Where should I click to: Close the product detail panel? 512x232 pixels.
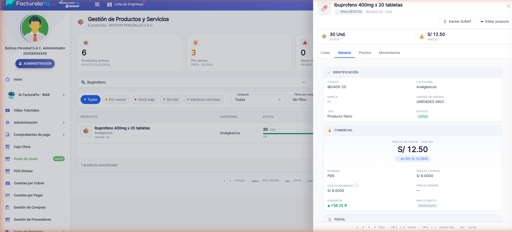[508, 6]
